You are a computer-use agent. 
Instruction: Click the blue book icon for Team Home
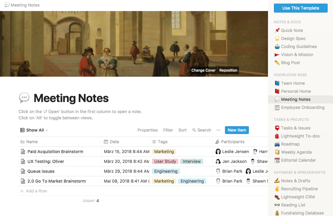tap(277, 83)
